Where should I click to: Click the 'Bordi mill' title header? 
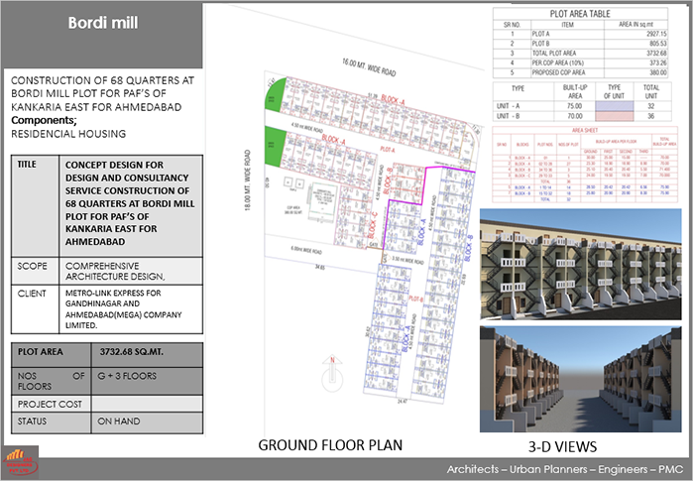103,23
